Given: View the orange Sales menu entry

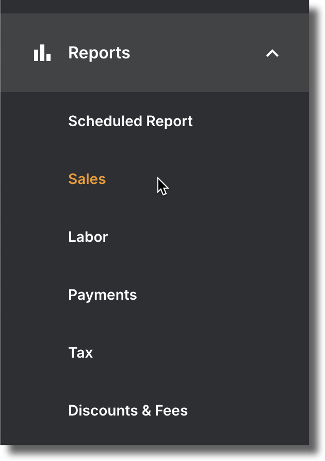Looking at the screenshot, I should 87,179.
